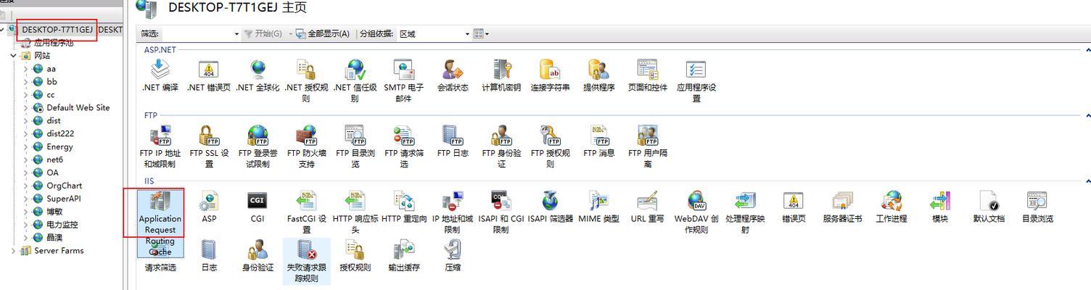
Task: Open 服务器证书 feature
Action: click(842, 207)
